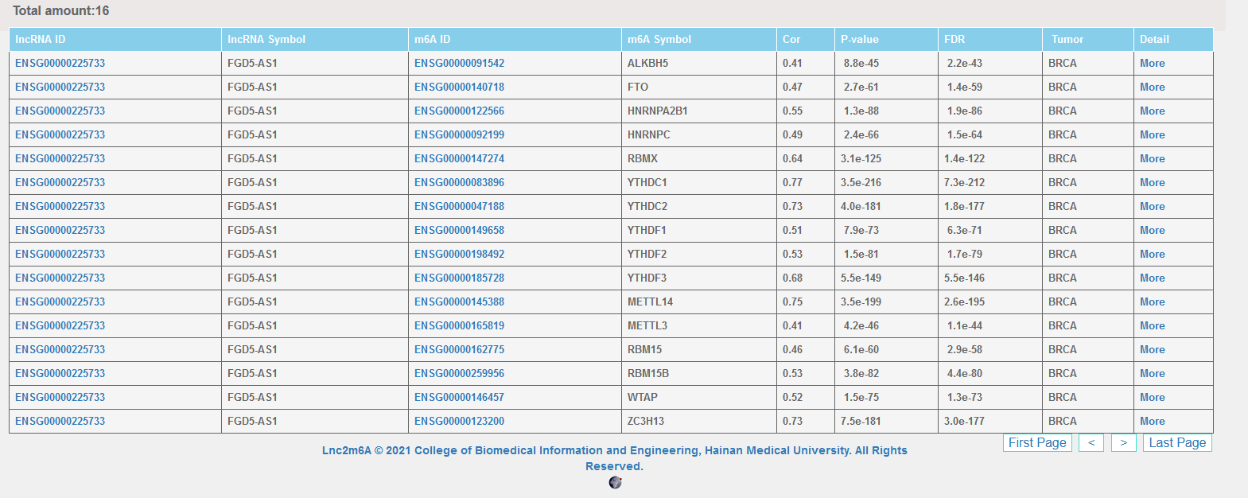Screen dimensions: 1248x498
Task: Open More details for WTAP row
Action: click(1152, 397)
